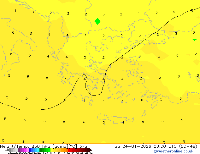Screen dimensions: 200x154
Task: Click the large green diamond marker
Action: point(97,21)
